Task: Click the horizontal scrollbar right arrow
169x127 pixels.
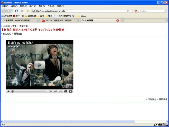Action: (x=167, y=122)
